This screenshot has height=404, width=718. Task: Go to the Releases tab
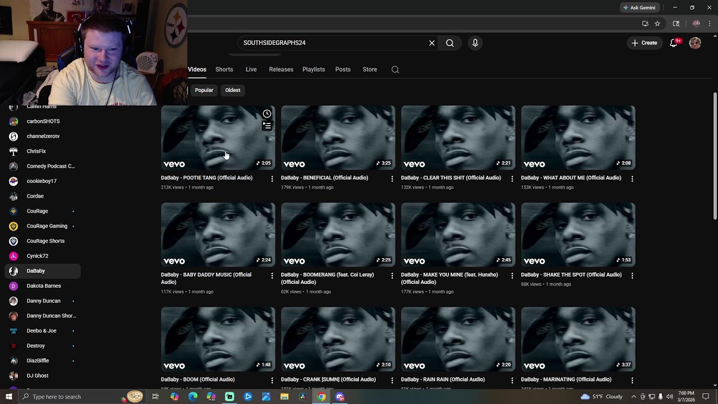tap(281, 70)
